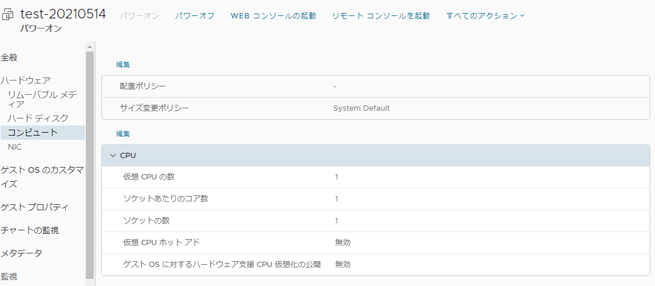Select コンピュート in the sidebar
The width and height of the screenshot is (655, 286).
33,133
